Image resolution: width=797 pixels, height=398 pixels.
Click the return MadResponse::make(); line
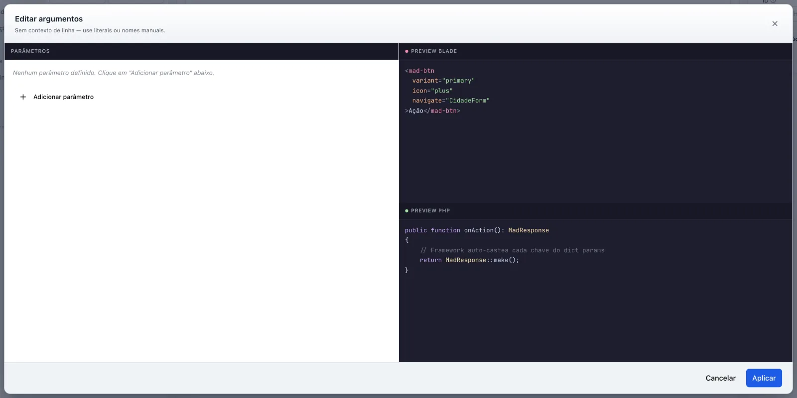(469, 260)
